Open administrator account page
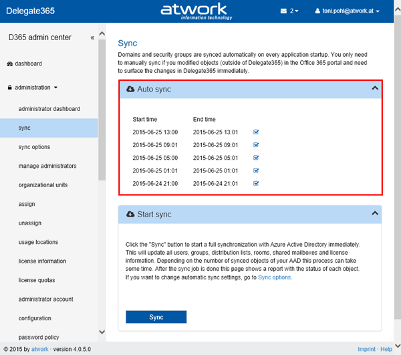 pyautogui.click(x=45, y=299)
